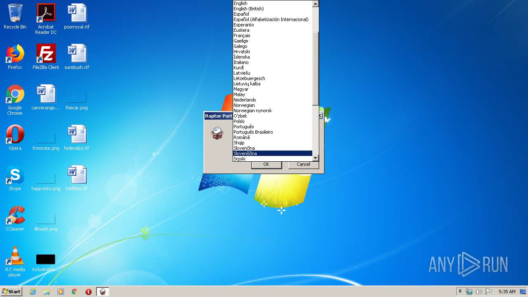Screen dimensions: 528x297
Task: Open Windows Media Player taskbar icon
Action: [x=61, y=292]
